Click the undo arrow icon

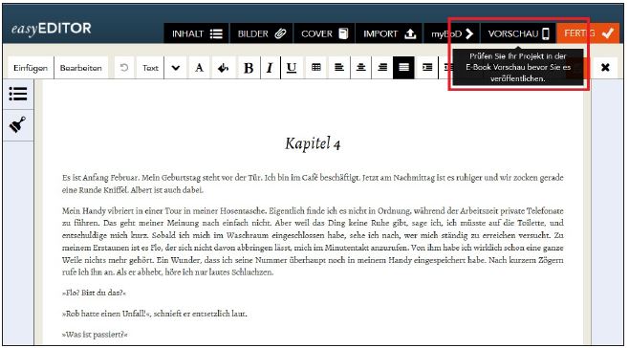click(x=124, y=68)
